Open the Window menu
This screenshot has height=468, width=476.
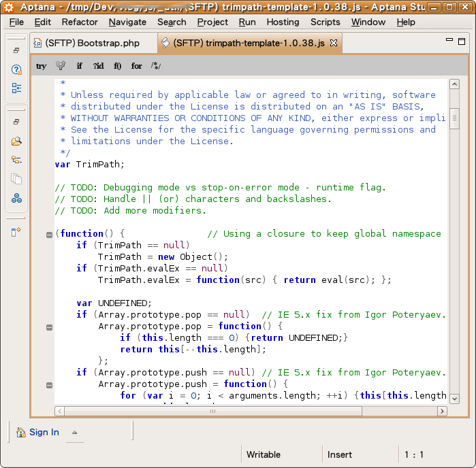(368, 22)
